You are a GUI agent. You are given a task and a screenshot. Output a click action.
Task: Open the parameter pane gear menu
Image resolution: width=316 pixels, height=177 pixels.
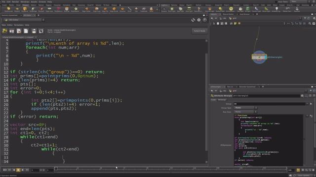(302, 96)
